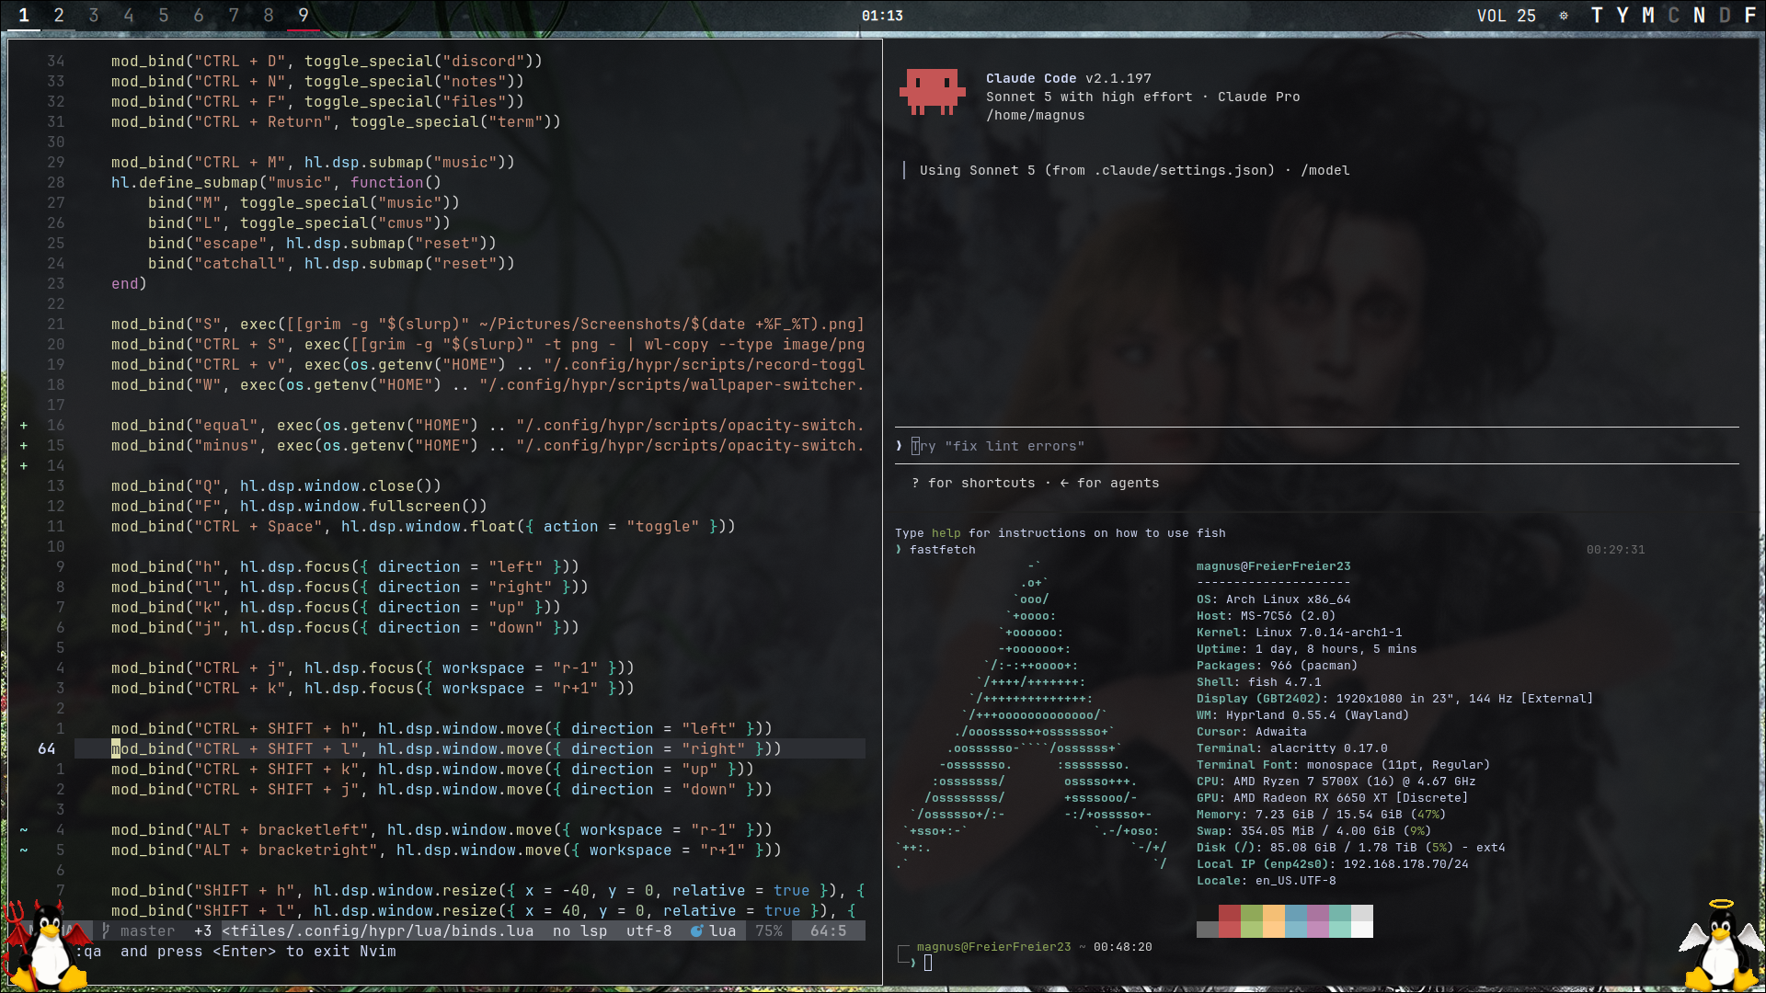Screen dimensions: 1766x993
Task: Click the VOL 25 volume indicator
Action: point(1507,16)
